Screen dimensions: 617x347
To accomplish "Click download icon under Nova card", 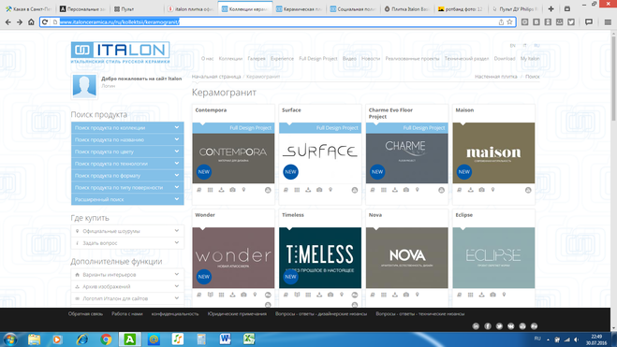I will pos(395,295).
